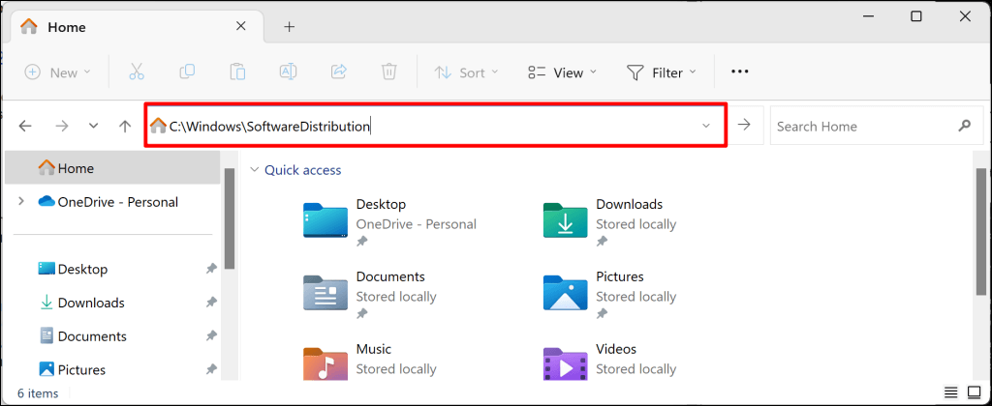This screenshot has height=406, width=992.
Task: Expand the OneDrive - Personal tree node
Action: pyautogui.click(x=21, y=202)
